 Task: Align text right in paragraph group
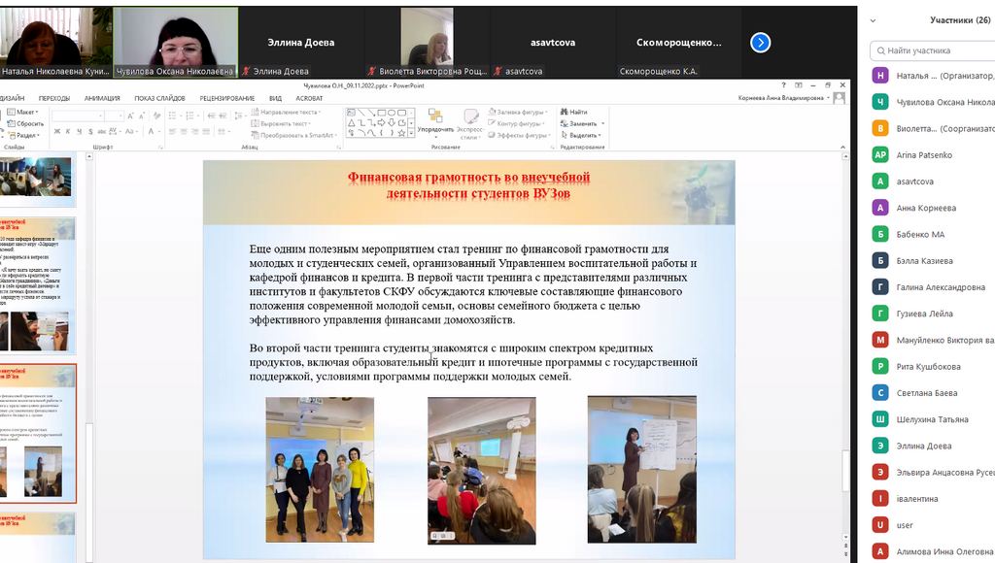pyautogui.click(x=194, y=132)
